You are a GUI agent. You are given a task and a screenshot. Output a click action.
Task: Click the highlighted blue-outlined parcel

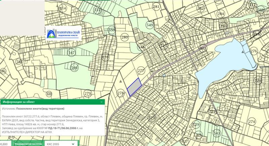tap(134, 87)
